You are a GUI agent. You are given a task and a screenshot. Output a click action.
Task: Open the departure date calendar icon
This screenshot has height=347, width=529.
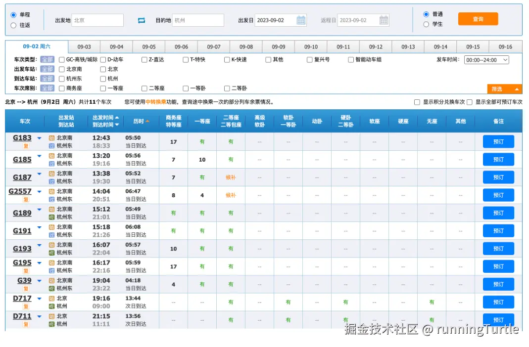point(301,20)
